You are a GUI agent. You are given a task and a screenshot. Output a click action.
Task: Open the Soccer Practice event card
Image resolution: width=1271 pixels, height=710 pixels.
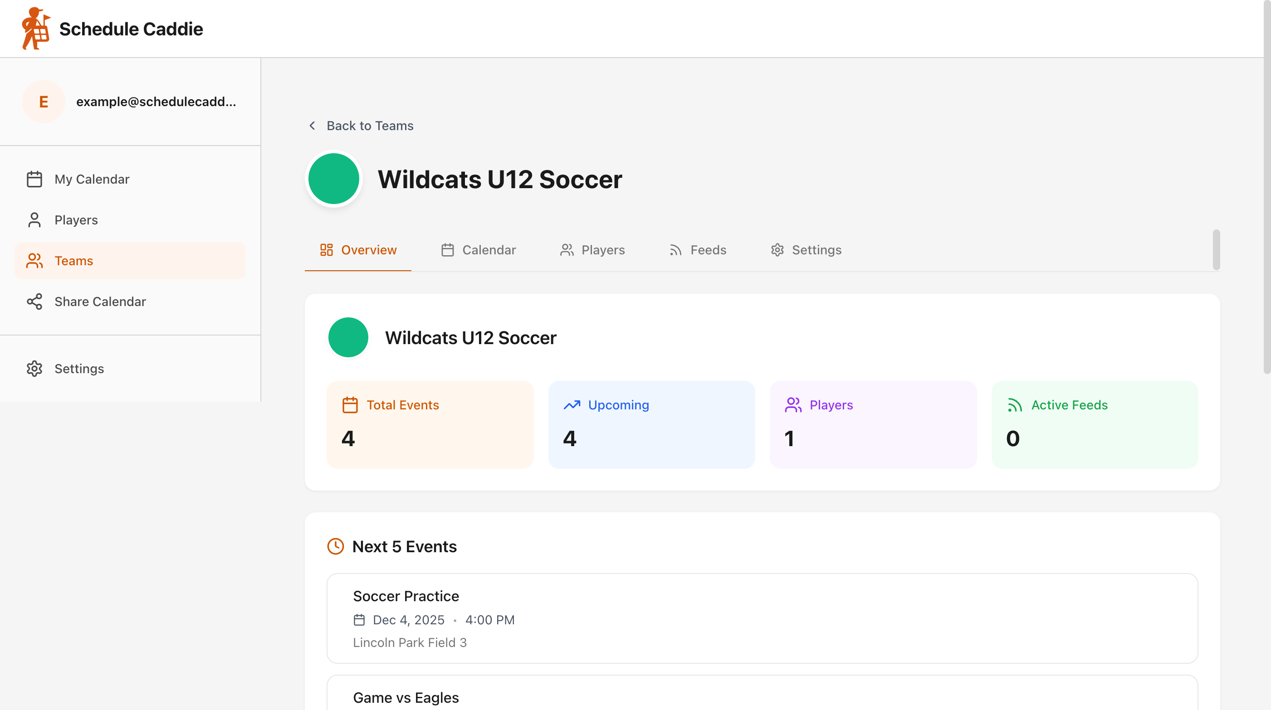click(762, 618)
